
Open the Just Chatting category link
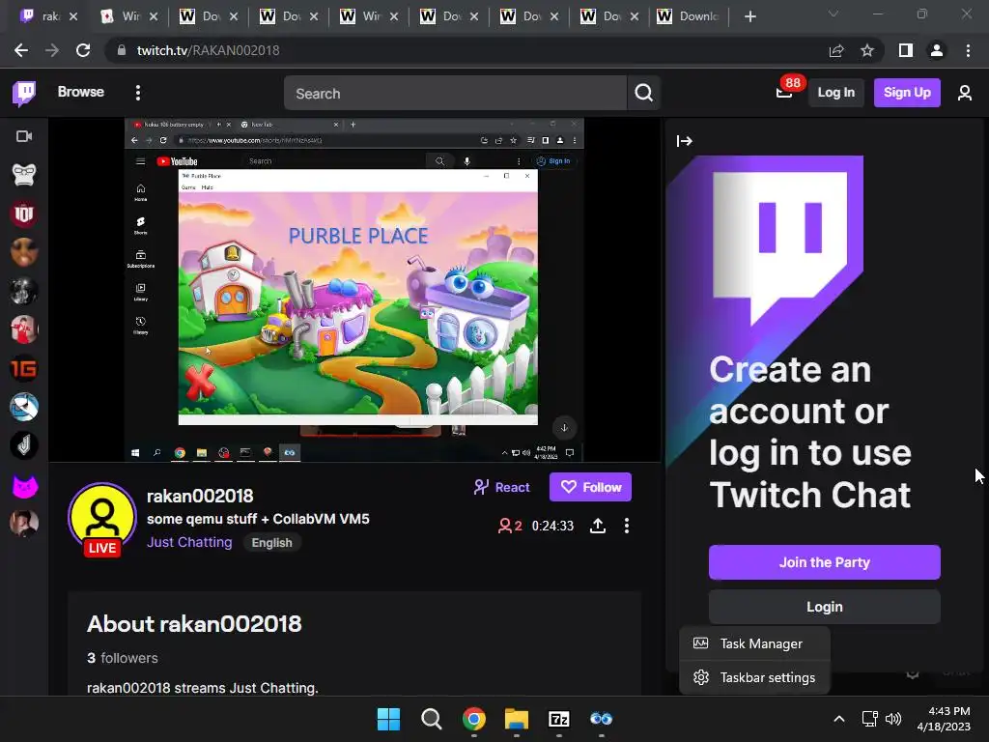[189, 543]
